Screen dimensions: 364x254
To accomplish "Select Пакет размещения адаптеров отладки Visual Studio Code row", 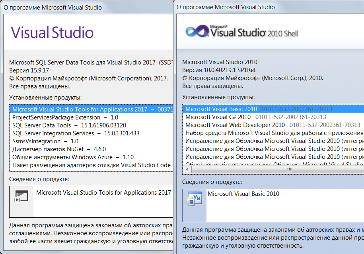I will pos(92,165).
